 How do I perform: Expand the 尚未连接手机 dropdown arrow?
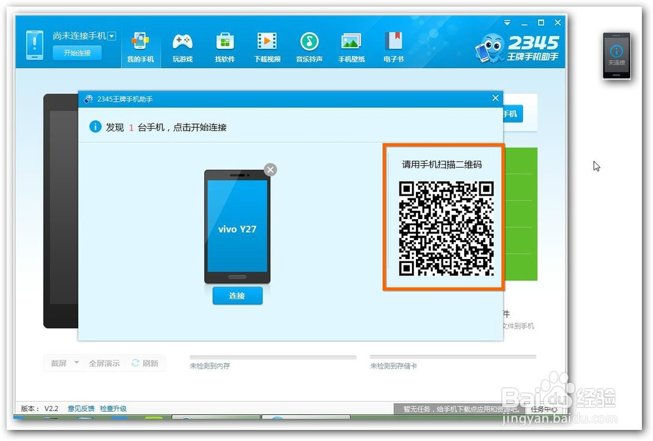[112, 36]
